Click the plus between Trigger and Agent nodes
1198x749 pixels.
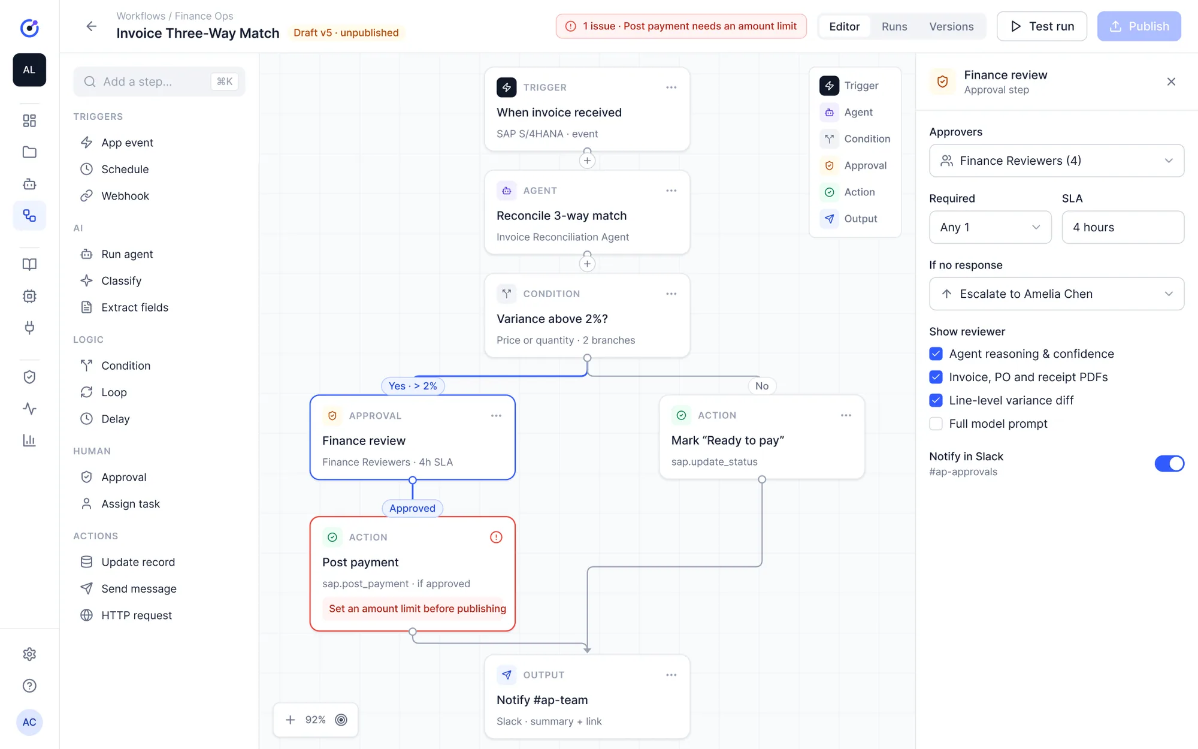tap(587, 161)
